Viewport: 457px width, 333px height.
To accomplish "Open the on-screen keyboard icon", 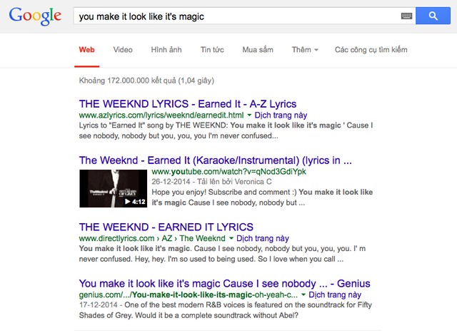I will pos(406,16).
